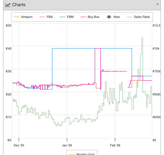Image resolution: width=164 pixels, height=155 pixels.
Task: Re-enable the struck-through New series
Action: [x=113, y=17]
